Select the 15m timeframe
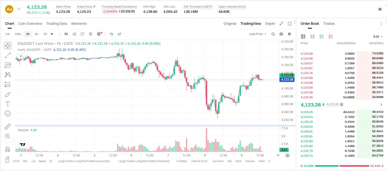 click(18, 34)
